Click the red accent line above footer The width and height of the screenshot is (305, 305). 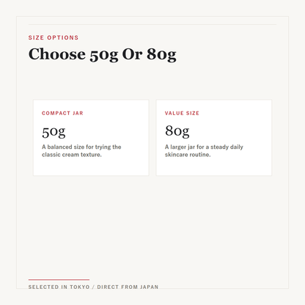(59, 279)
